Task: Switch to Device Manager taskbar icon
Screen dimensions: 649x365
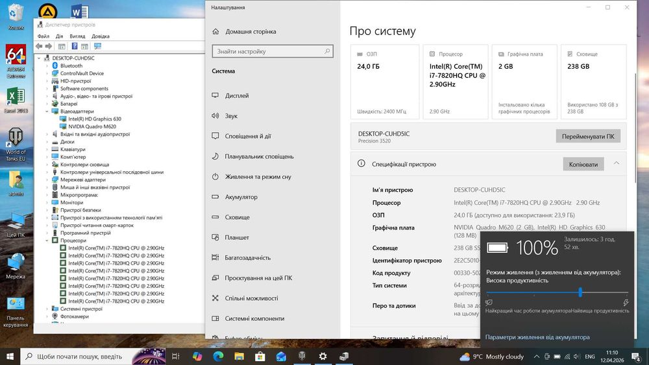Action: coord(344,357)
